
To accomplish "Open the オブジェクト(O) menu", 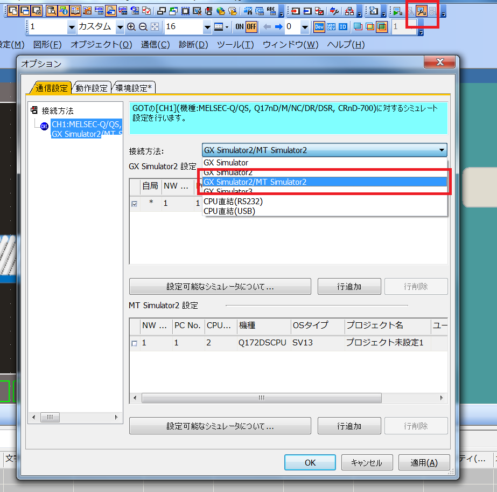I will (101, 44).
